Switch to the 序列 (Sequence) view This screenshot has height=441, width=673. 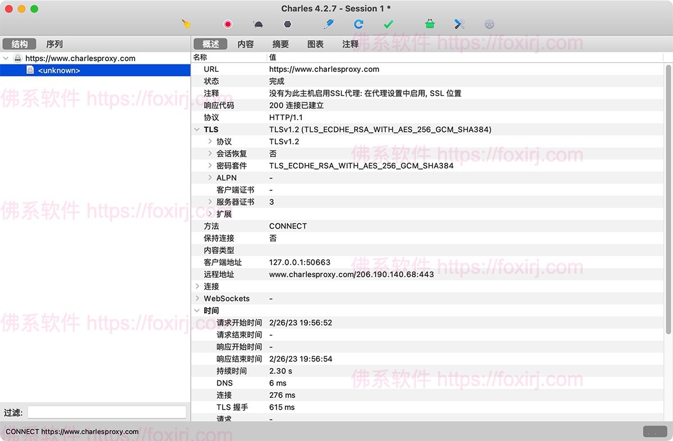[x=54, y=44]
